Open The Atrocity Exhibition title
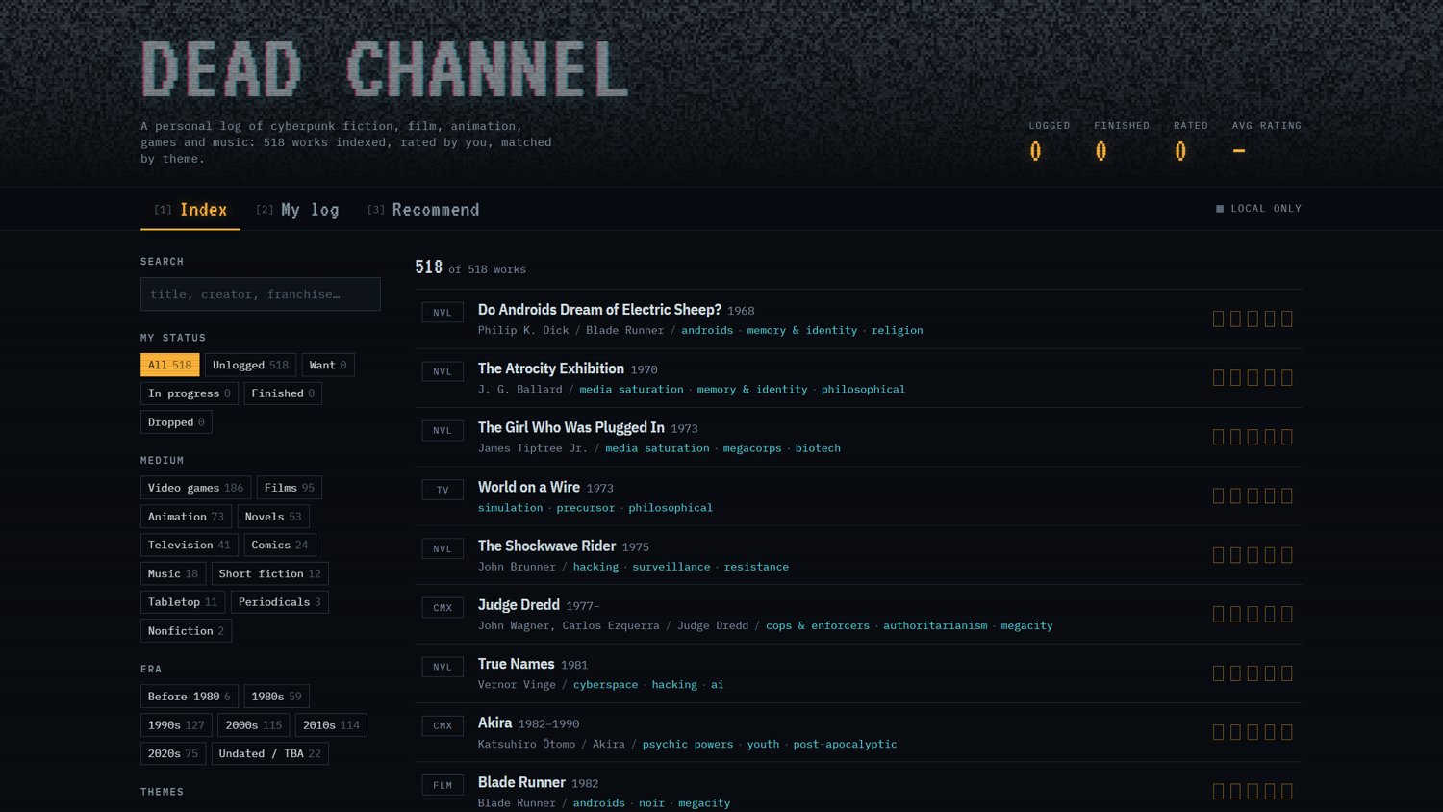The height and width of the screenshot is (812, 1443). pyautogui.click(x=551, y=368)
